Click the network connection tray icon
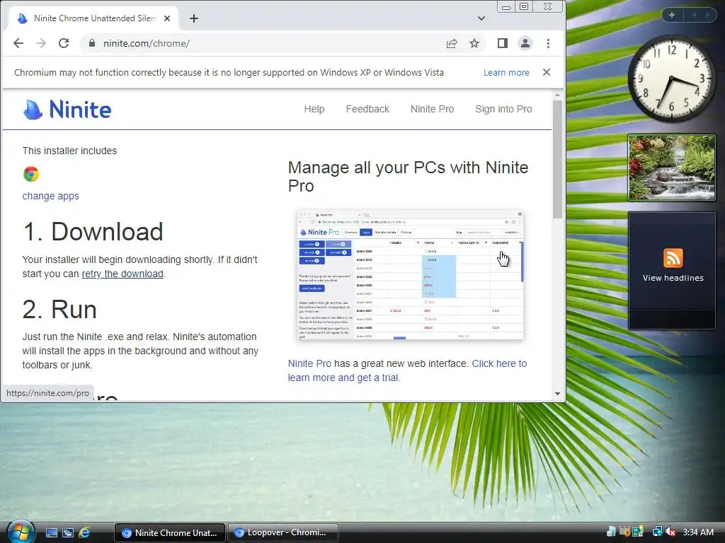Image resolution: width=725 pixels, height=543 pixels. point(656,532)
